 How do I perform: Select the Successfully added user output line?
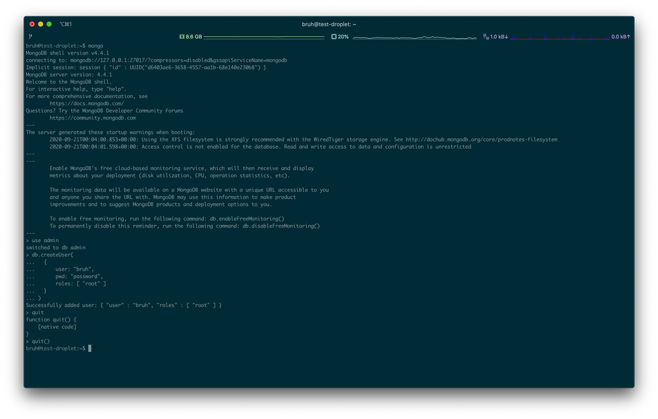tap(124, 305)
